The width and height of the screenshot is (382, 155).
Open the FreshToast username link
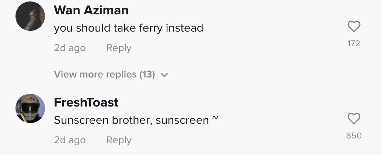[x=86, y=102]
